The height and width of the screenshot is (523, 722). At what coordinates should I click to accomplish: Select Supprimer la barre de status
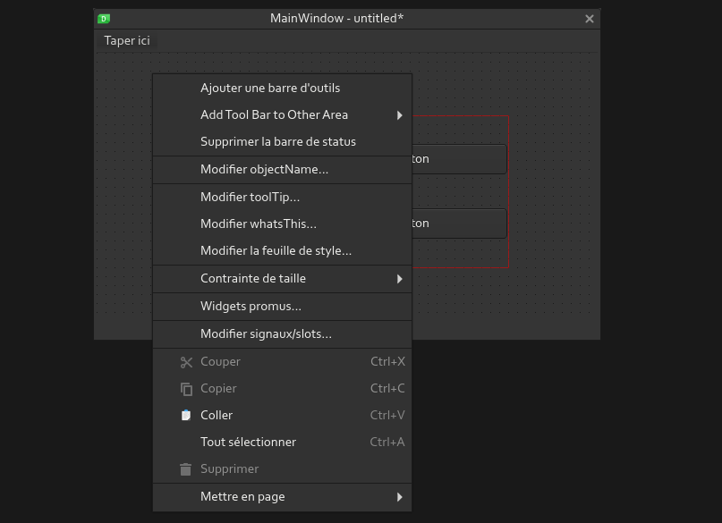point(277,141)
